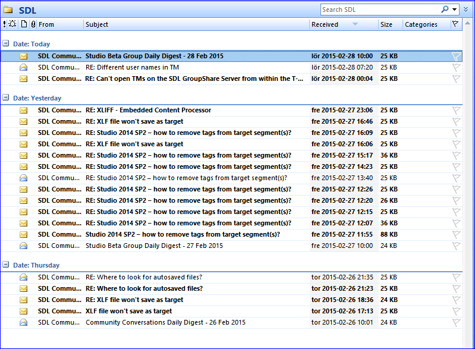
Task: Click the SDL folder icon in title
Action: point(8,10)
